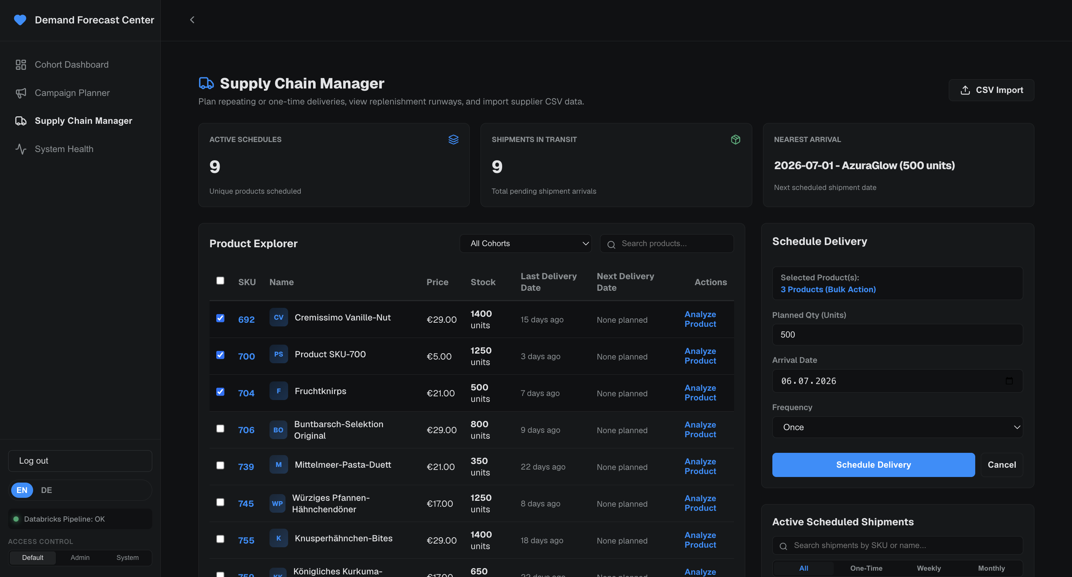Screen dimensions: 1072x577
Task: Click the Cohort Dashboard grid icon
Action: coord(21,64)
